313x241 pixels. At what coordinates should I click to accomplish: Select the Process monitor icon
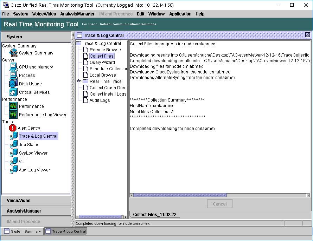tap(13, 75)
